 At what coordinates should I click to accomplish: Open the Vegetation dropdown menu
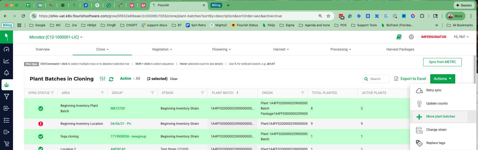(x=162, y=49)
